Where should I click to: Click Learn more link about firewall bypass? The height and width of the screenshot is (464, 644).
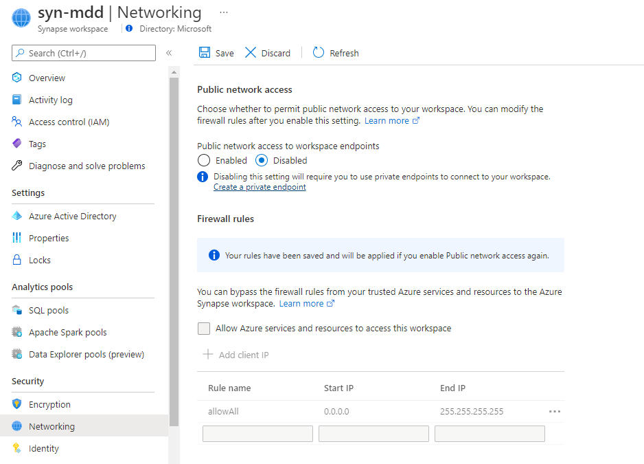coord(306,303)
